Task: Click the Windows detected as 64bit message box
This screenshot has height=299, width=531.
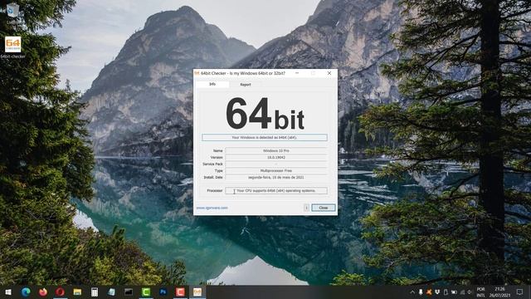Action: point(265,137)
